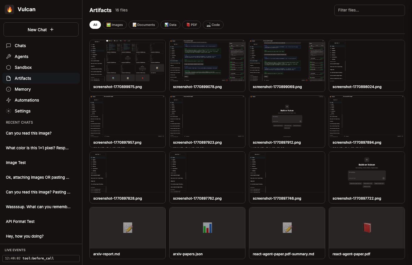Filter artifacts by PDF type
Viewport: 412px width, 265px height.
point(192,25)
